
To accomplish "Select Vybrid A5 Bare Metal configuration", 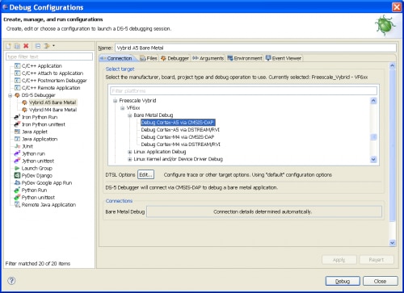I will [x=53, y=103].
